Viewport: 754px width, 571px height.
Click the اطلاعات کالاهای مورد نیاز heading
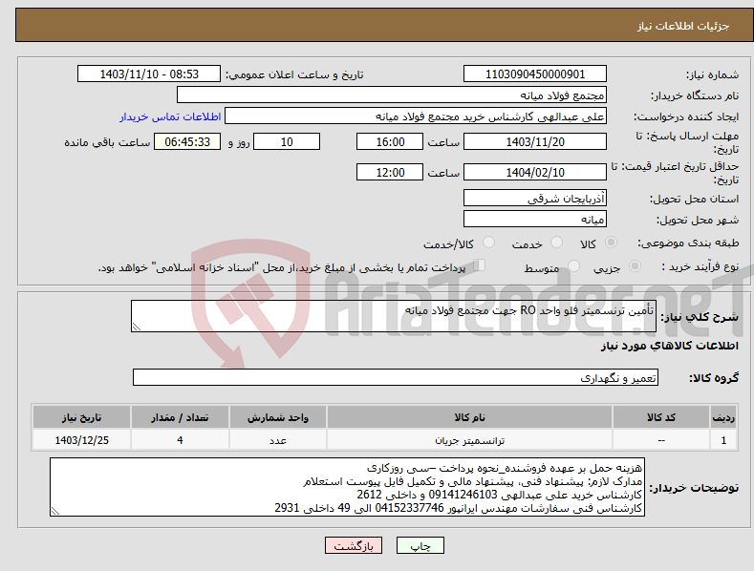pos(669,346)
